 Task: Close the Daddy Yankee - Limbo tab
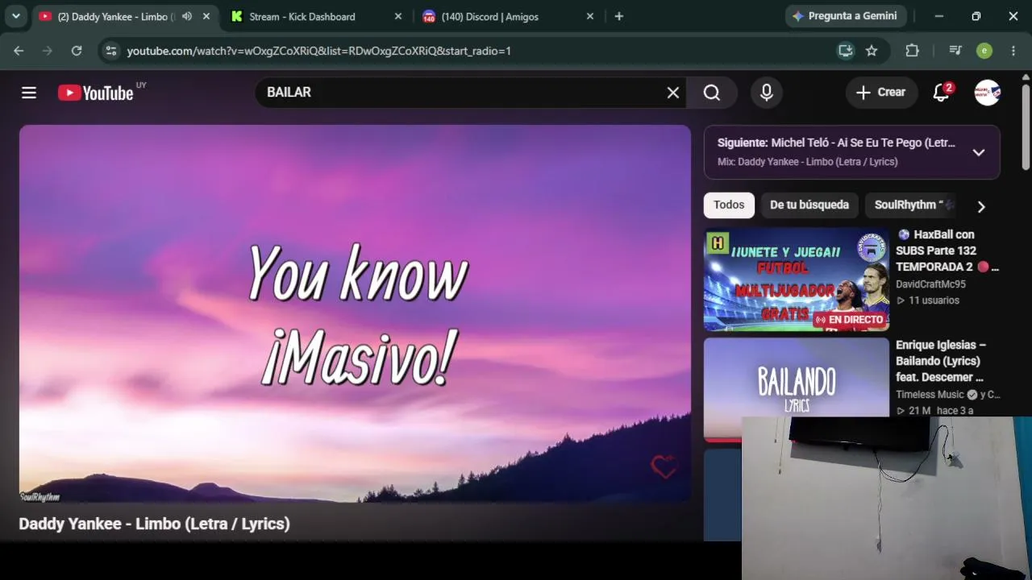[206, 16]
